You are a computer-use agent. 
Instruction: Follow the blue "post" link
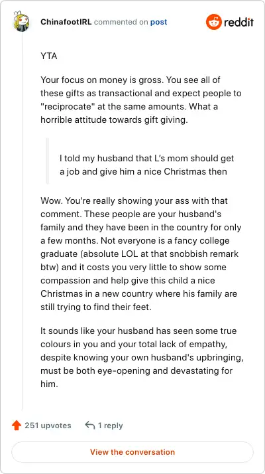(159, 22)
